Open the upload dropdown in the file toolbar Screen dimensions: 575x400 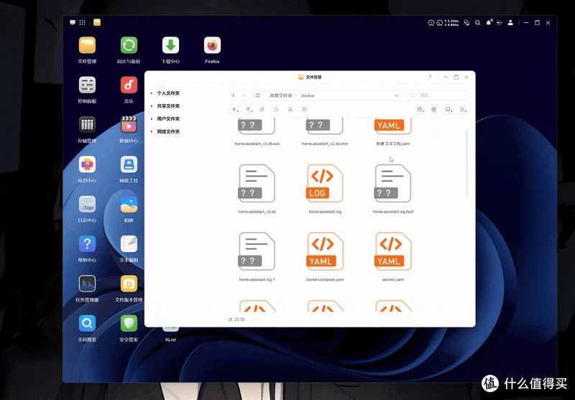click(249, 109)
